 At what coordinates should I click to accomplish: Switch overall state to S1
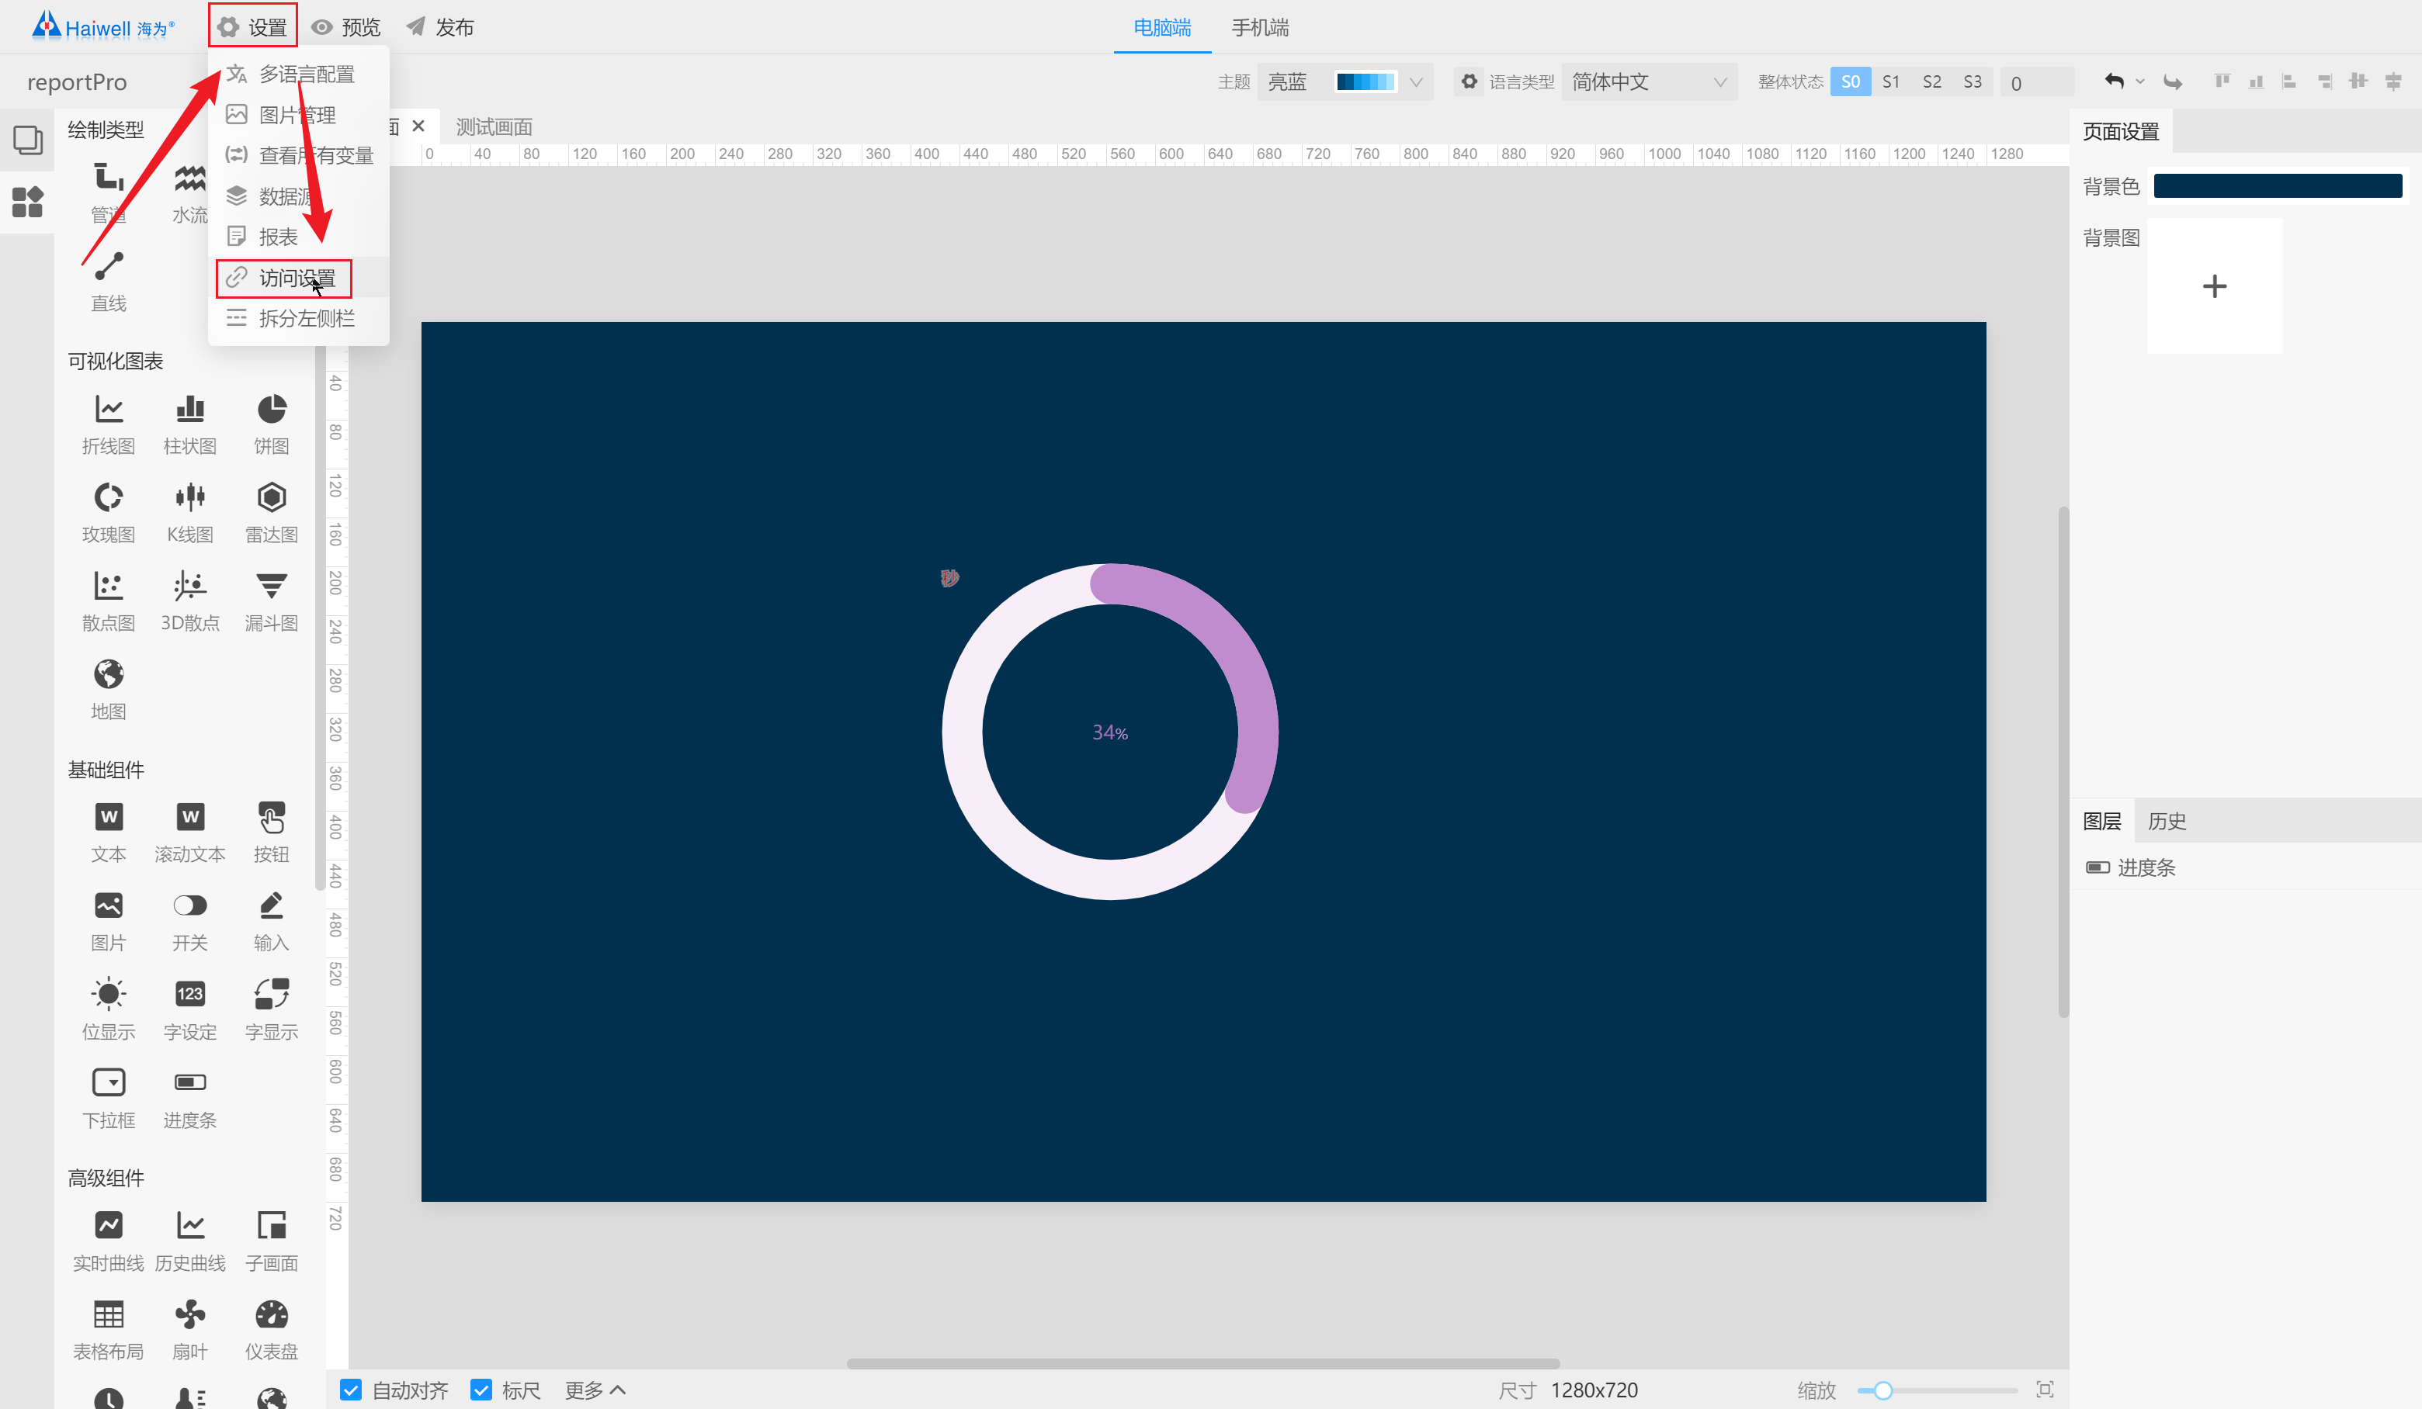coord(1890,81)
